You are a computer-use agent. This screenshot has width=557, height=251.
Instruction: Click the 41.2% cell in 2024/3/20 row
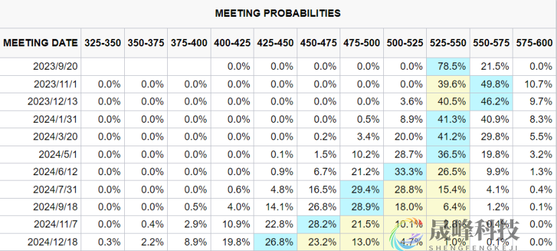coord(448,137)
